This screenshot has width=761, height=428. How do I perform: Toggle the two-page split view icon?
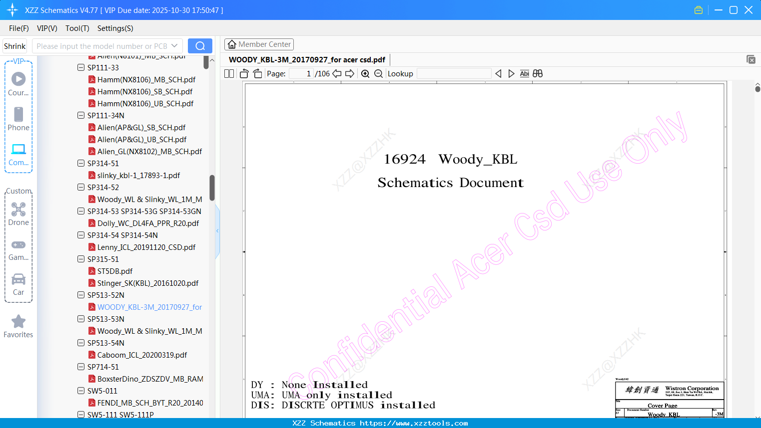point(229,74)
